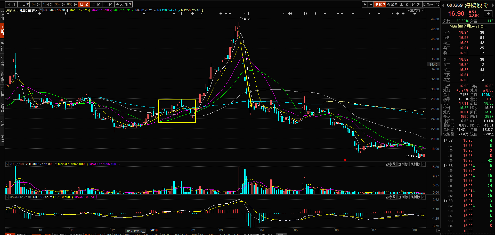Click the MA5: 16.70 label
The height and width of the screenshot is (235, 495).
(x=57, y=10)
